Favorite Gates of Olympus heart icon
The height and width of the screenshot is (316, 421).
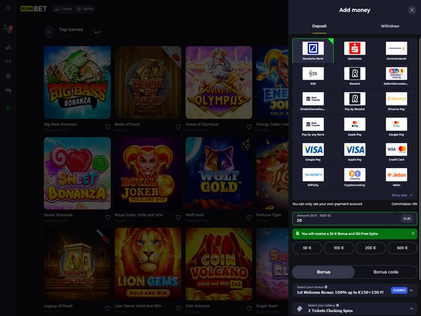[249, 127]
